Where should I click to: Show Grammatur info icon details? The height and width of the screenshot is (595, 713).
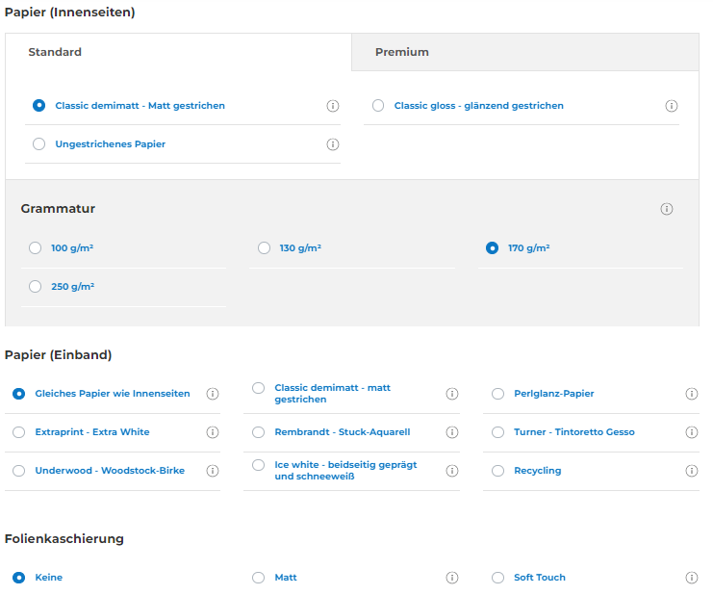click(x=667, y=209)
